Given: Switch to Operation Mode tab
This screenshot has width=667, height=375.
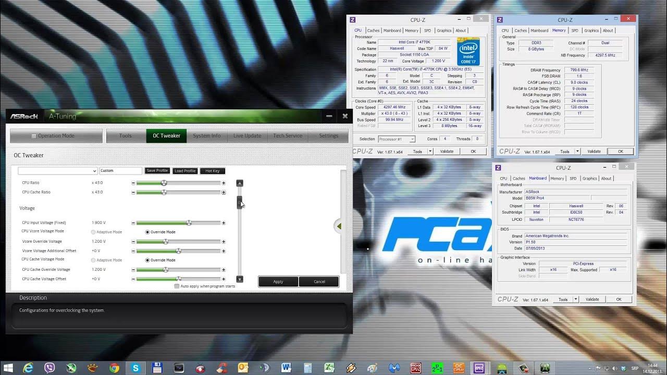Looking at the screenshot, I should [56, 136].
